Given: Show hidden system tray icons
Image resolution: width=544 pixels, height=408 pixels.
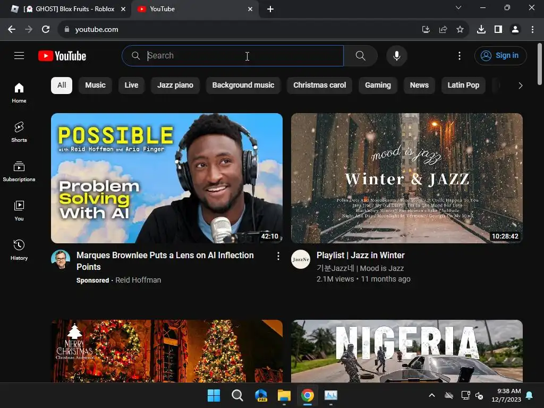Looking at the screenshot, I should click(x=432, y=395).
